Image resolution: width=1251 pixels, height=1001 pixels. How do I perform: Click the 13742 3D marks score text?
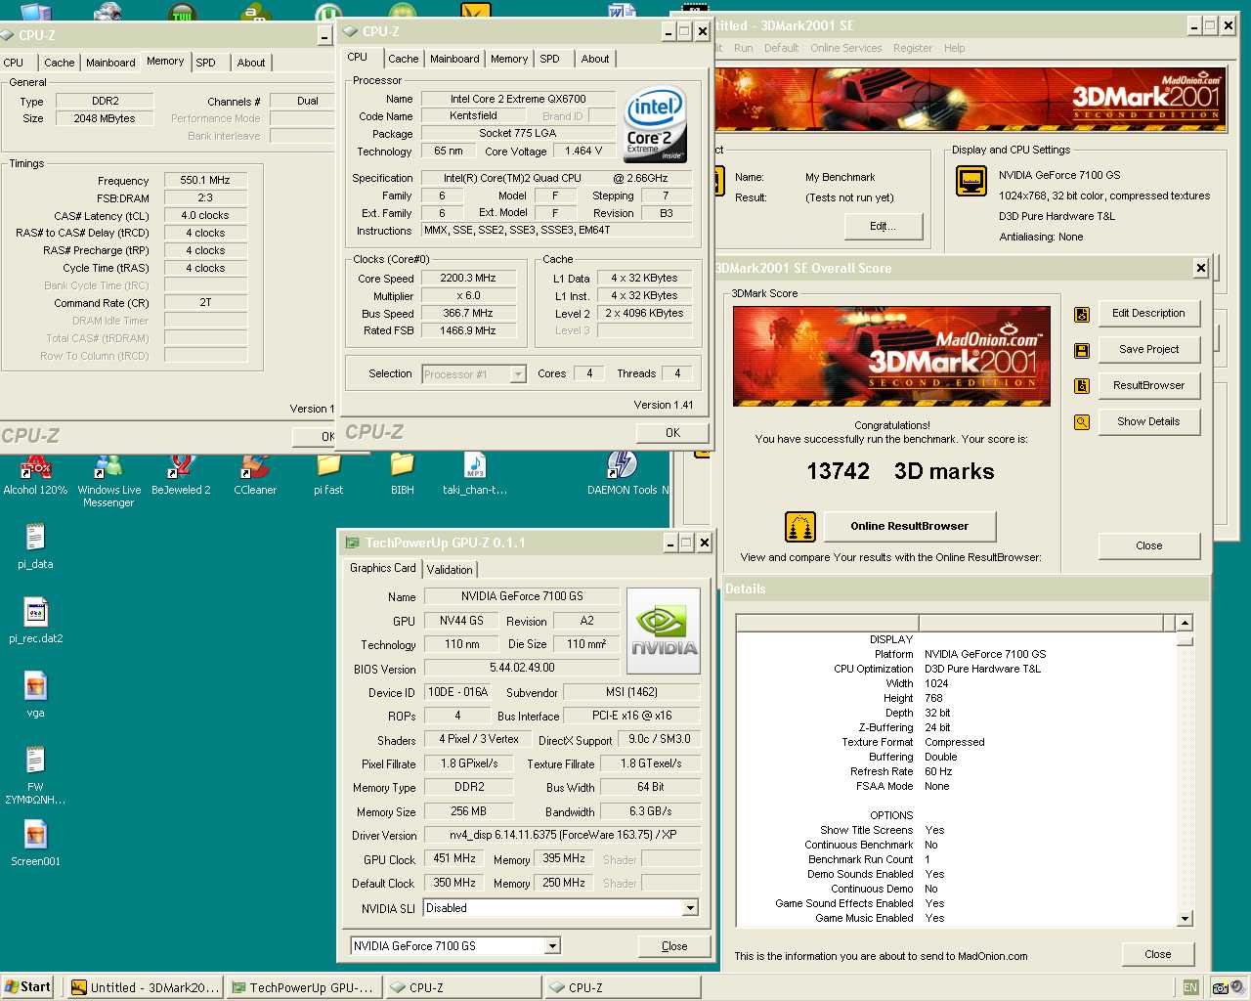[900, 472]
